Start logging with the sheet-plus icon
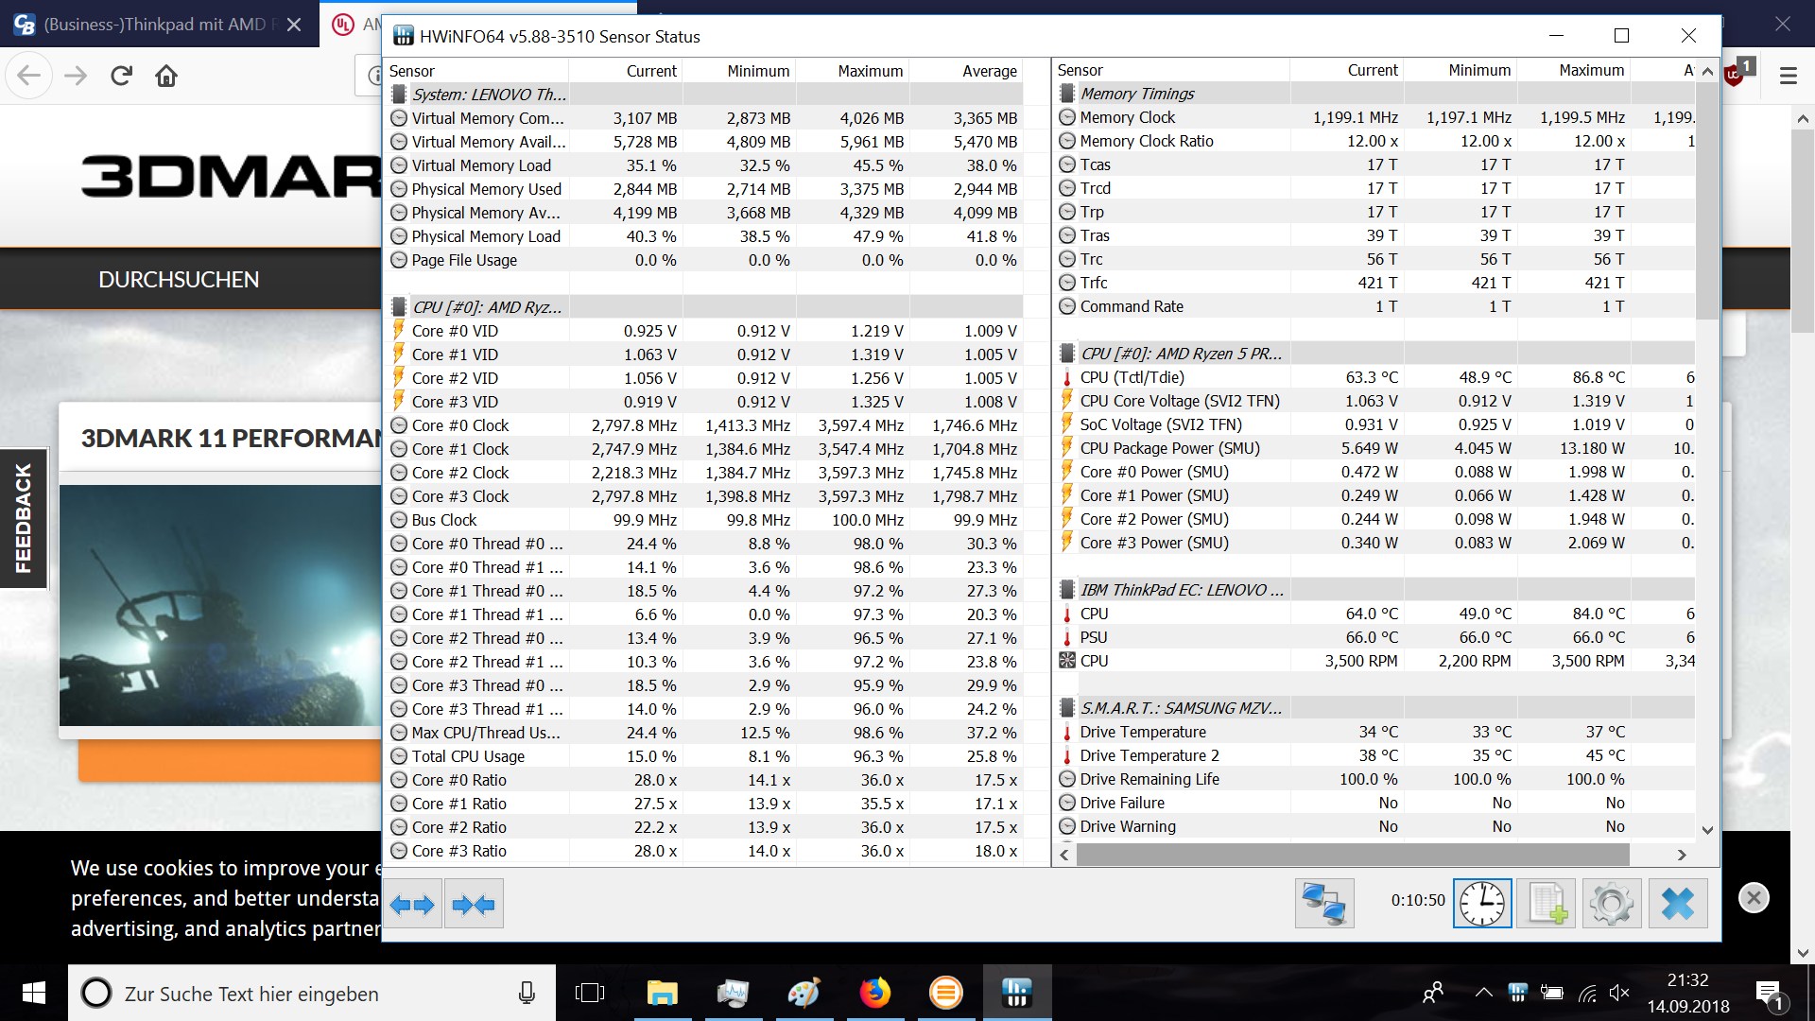This screenshot has width=1815, height=1021. pyautogui.click(x=1547, y=903)
